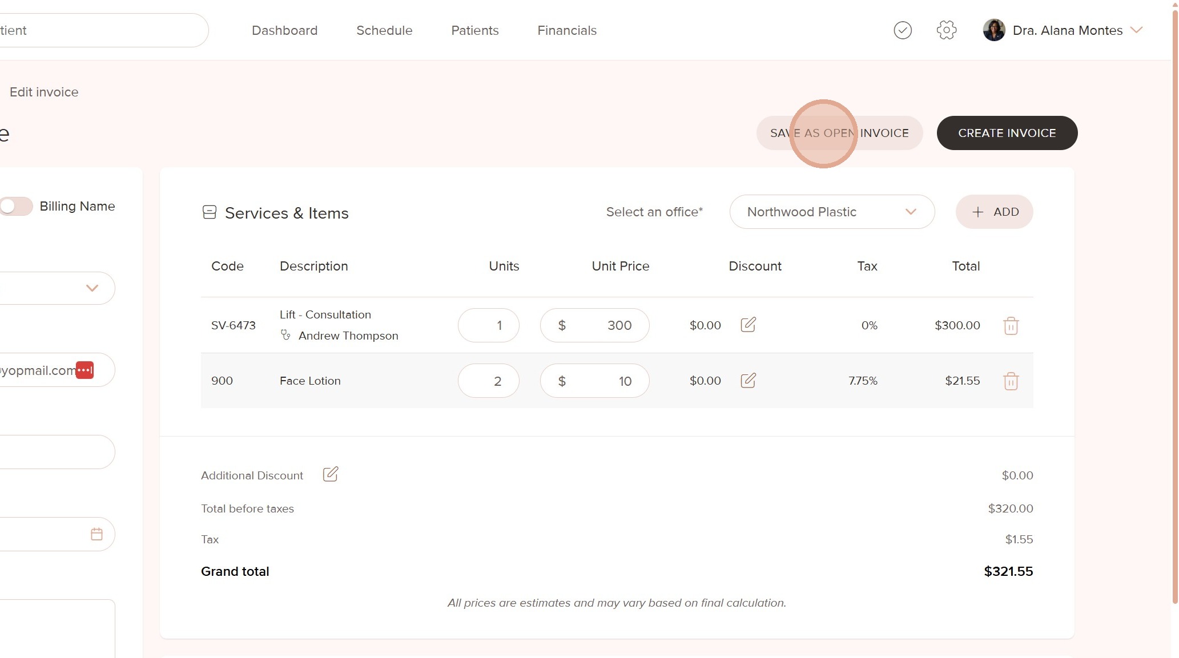The image size is (1179, 658).
Task: Open the Financials menu
Action: pos(566,30)
